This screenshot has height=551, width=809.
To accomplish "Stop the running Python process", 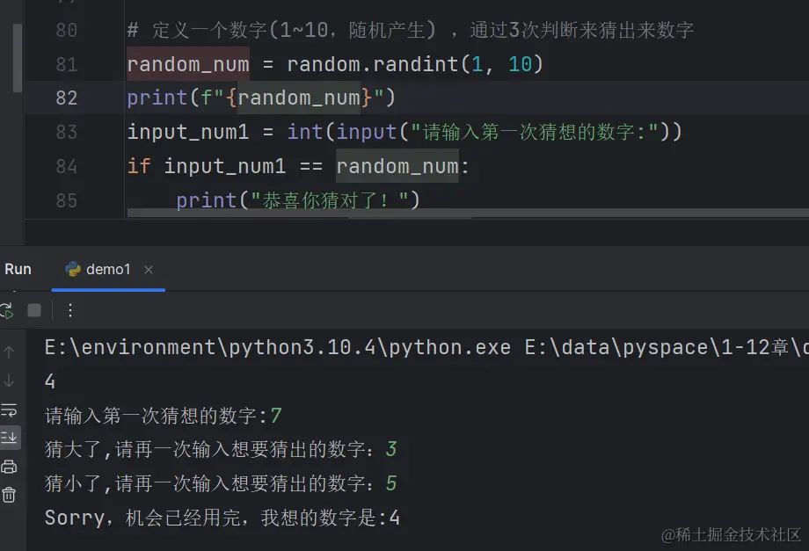I will pyautogui.click(x=33, y=309).
